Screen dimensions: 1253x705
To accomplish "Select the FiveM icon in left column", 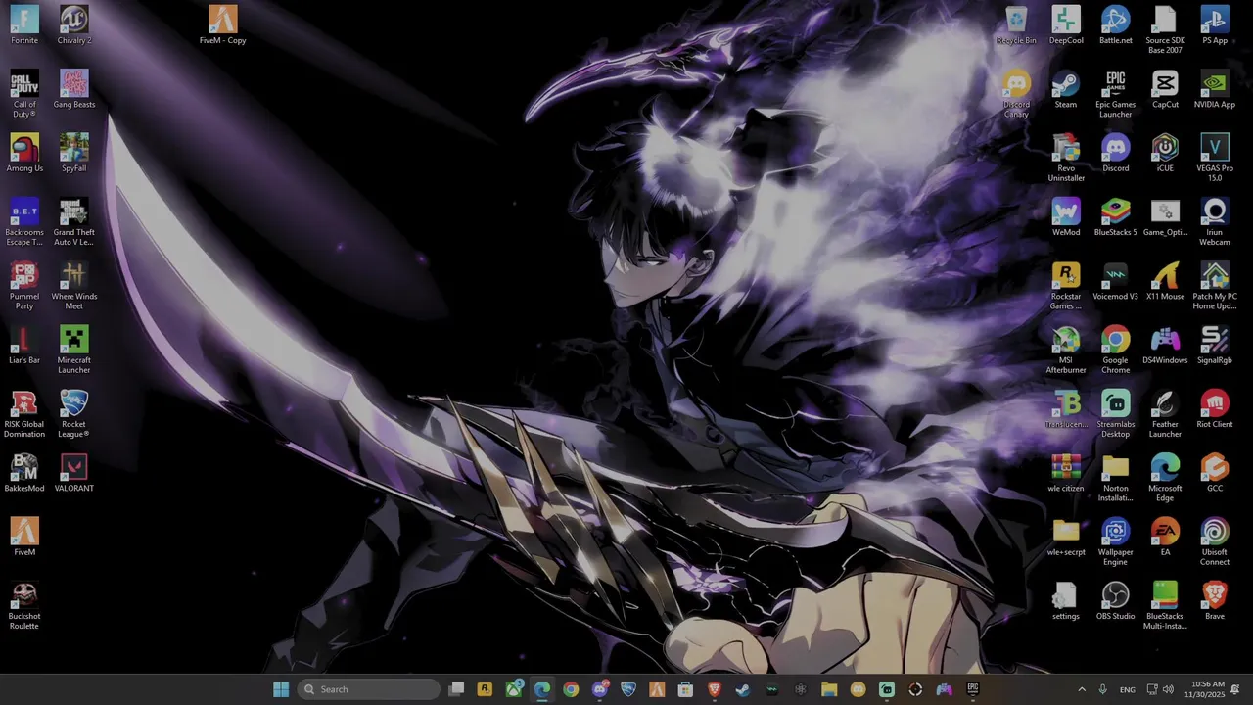I will pos(24,537).
